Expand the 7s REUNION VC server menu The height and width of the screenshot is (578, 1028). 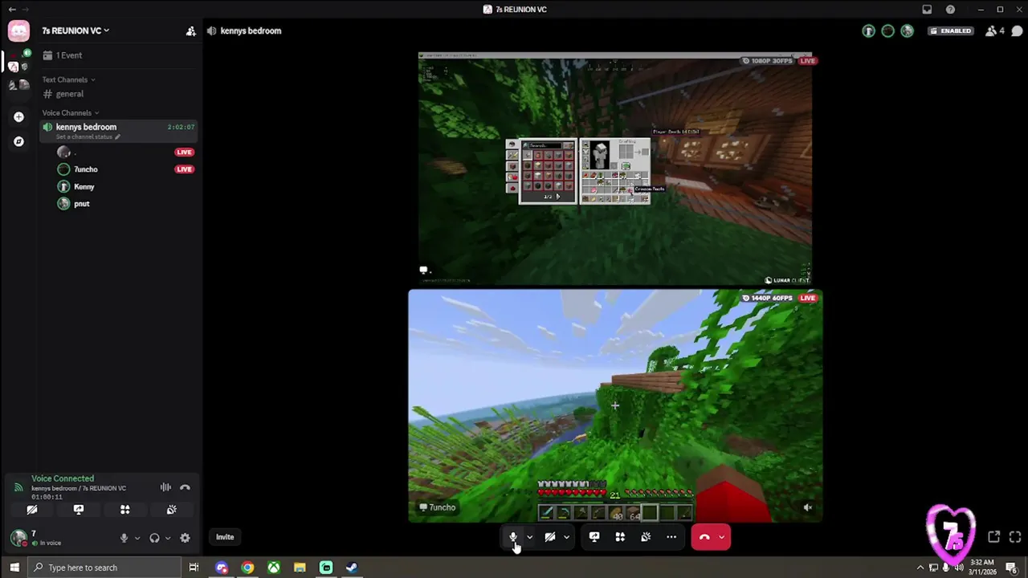pyautogui.click(x=75, y=31)
